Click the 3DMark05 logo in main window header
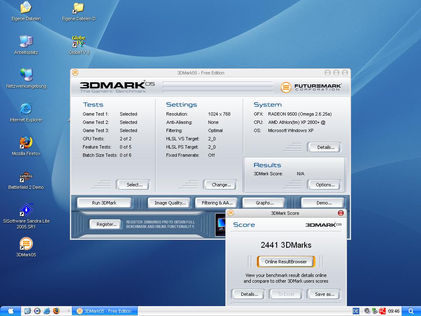 click(x=117, y=86)
